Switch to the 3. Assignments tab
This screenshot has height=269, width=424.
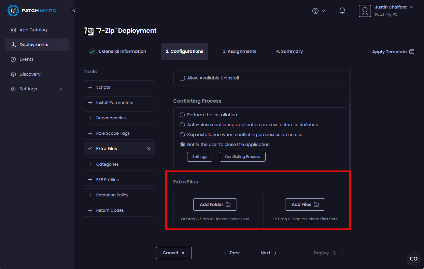[x=239, y=51]
